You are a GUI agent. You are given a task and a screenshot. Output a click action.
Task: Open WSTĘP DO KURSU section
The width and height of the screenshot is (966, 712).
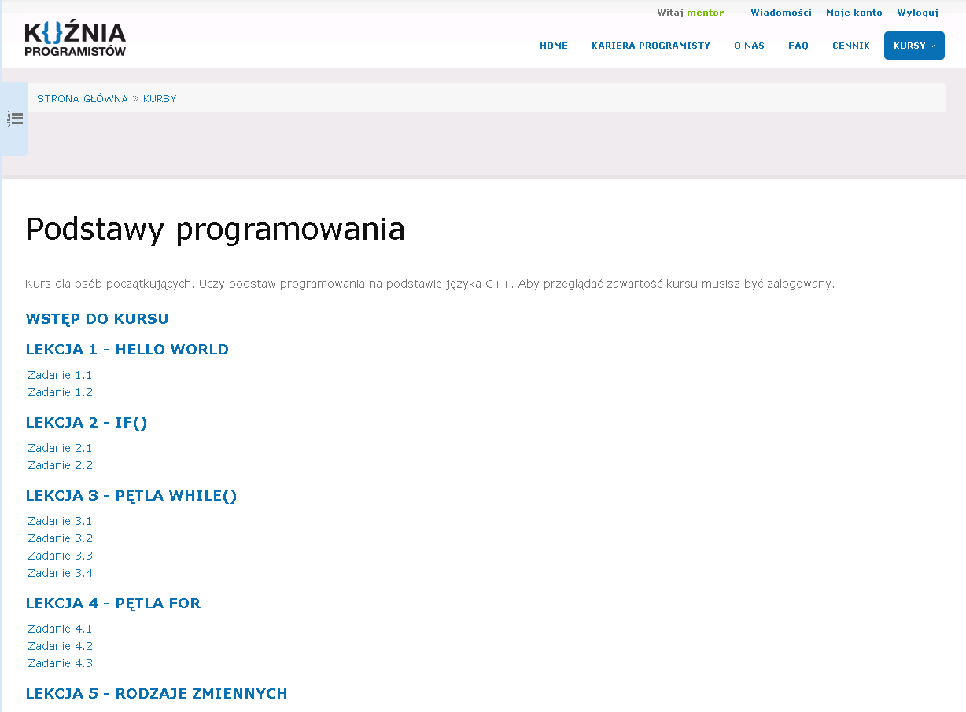(x=97, y=318)
